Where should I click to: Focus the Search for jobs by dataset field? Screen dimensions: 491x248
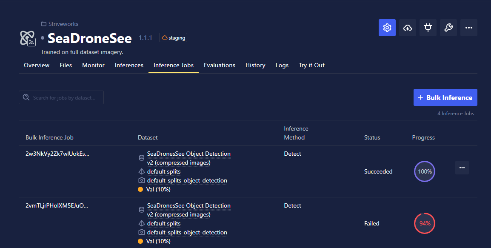[x=61, y=97]
